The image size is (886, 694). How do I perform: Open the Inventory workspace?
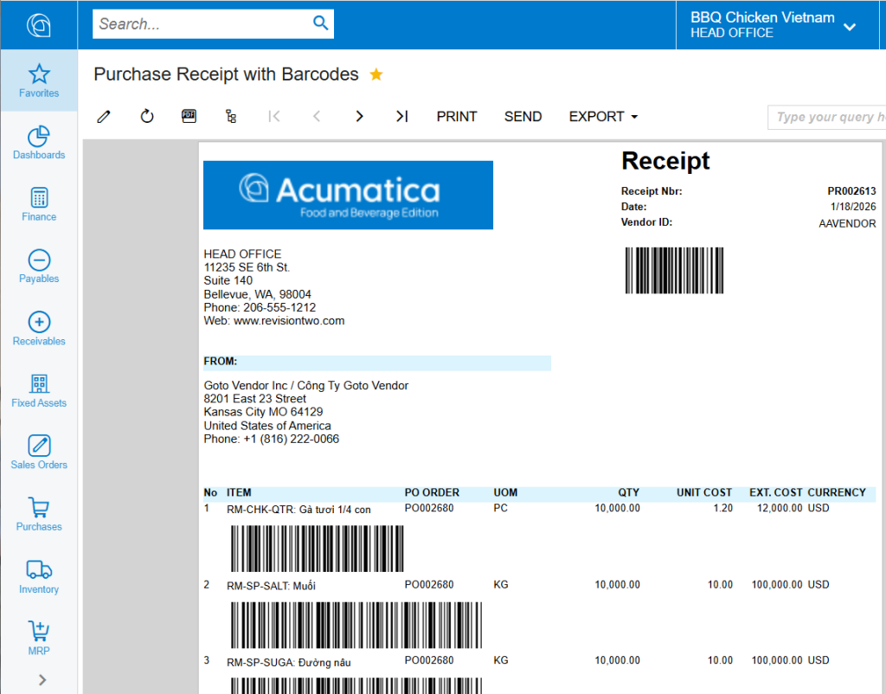(38, 576)
